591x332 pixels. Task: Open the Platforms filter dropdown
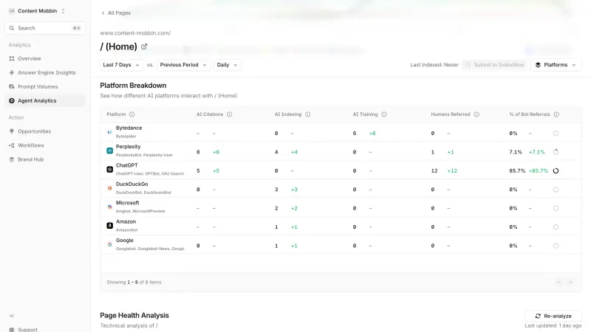click(556, 65)
